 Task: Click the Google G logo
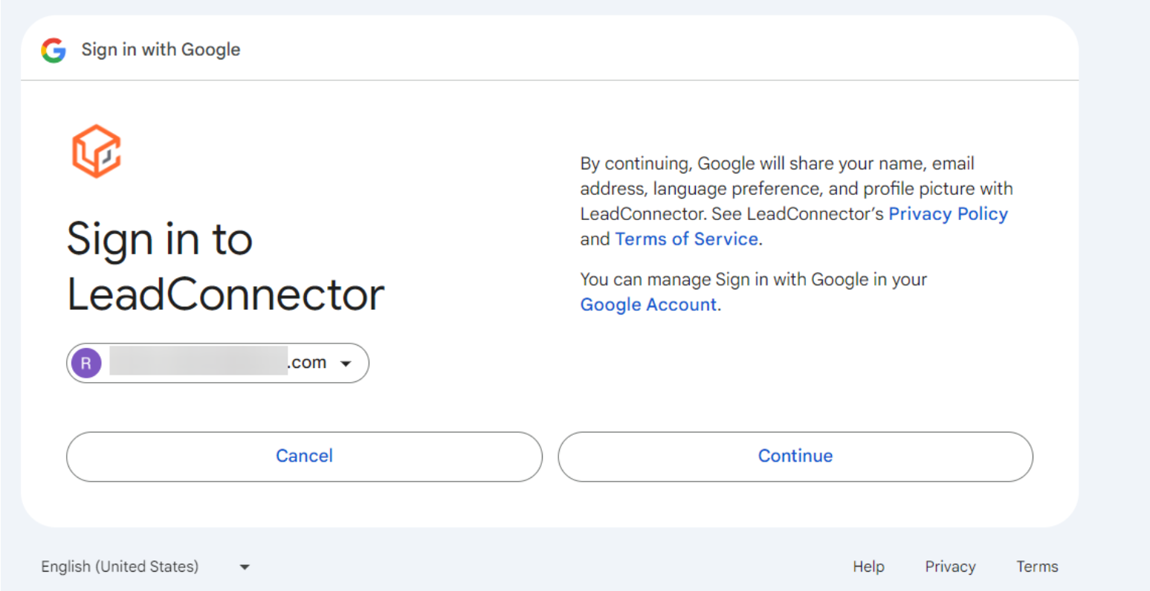pos(54,50)
